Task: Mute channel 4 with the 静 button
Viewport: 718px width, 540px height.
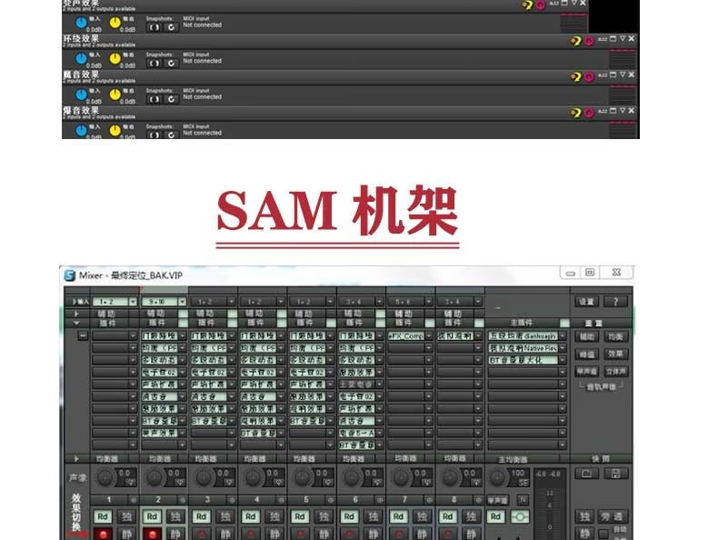Action: coord(274,534)
